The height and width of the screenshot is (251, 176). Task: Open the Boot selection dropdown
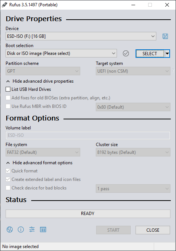click(x=61, y=53)
